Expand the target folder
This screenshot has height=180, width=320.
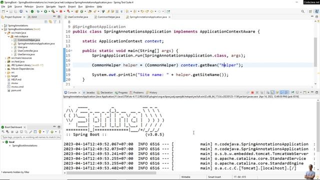point(5,76)
